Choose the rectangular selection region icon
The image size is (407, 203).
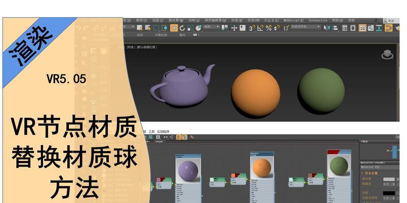[x=156, y=28]
